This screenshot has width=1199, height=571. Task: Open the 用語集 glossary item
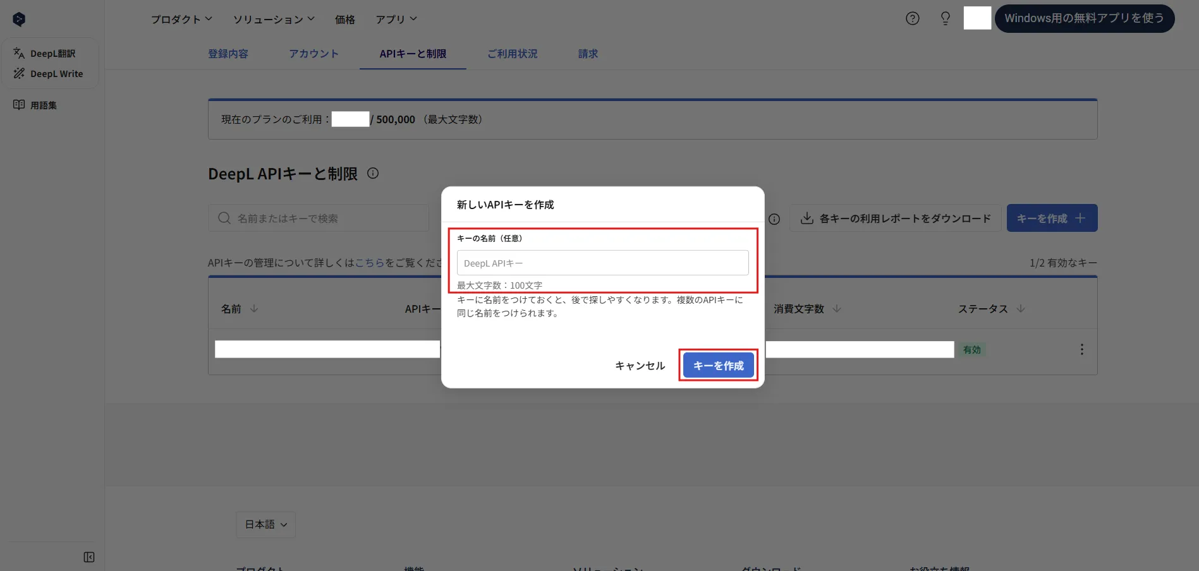click(x=35, y=105)
